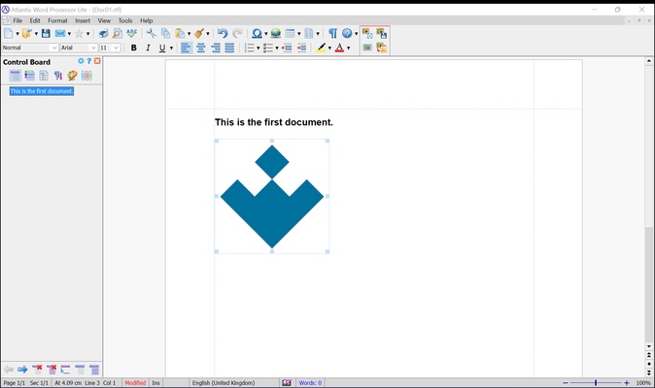Click the Copy icon
Screen dimensions: 655x388
tap(166, 33)
